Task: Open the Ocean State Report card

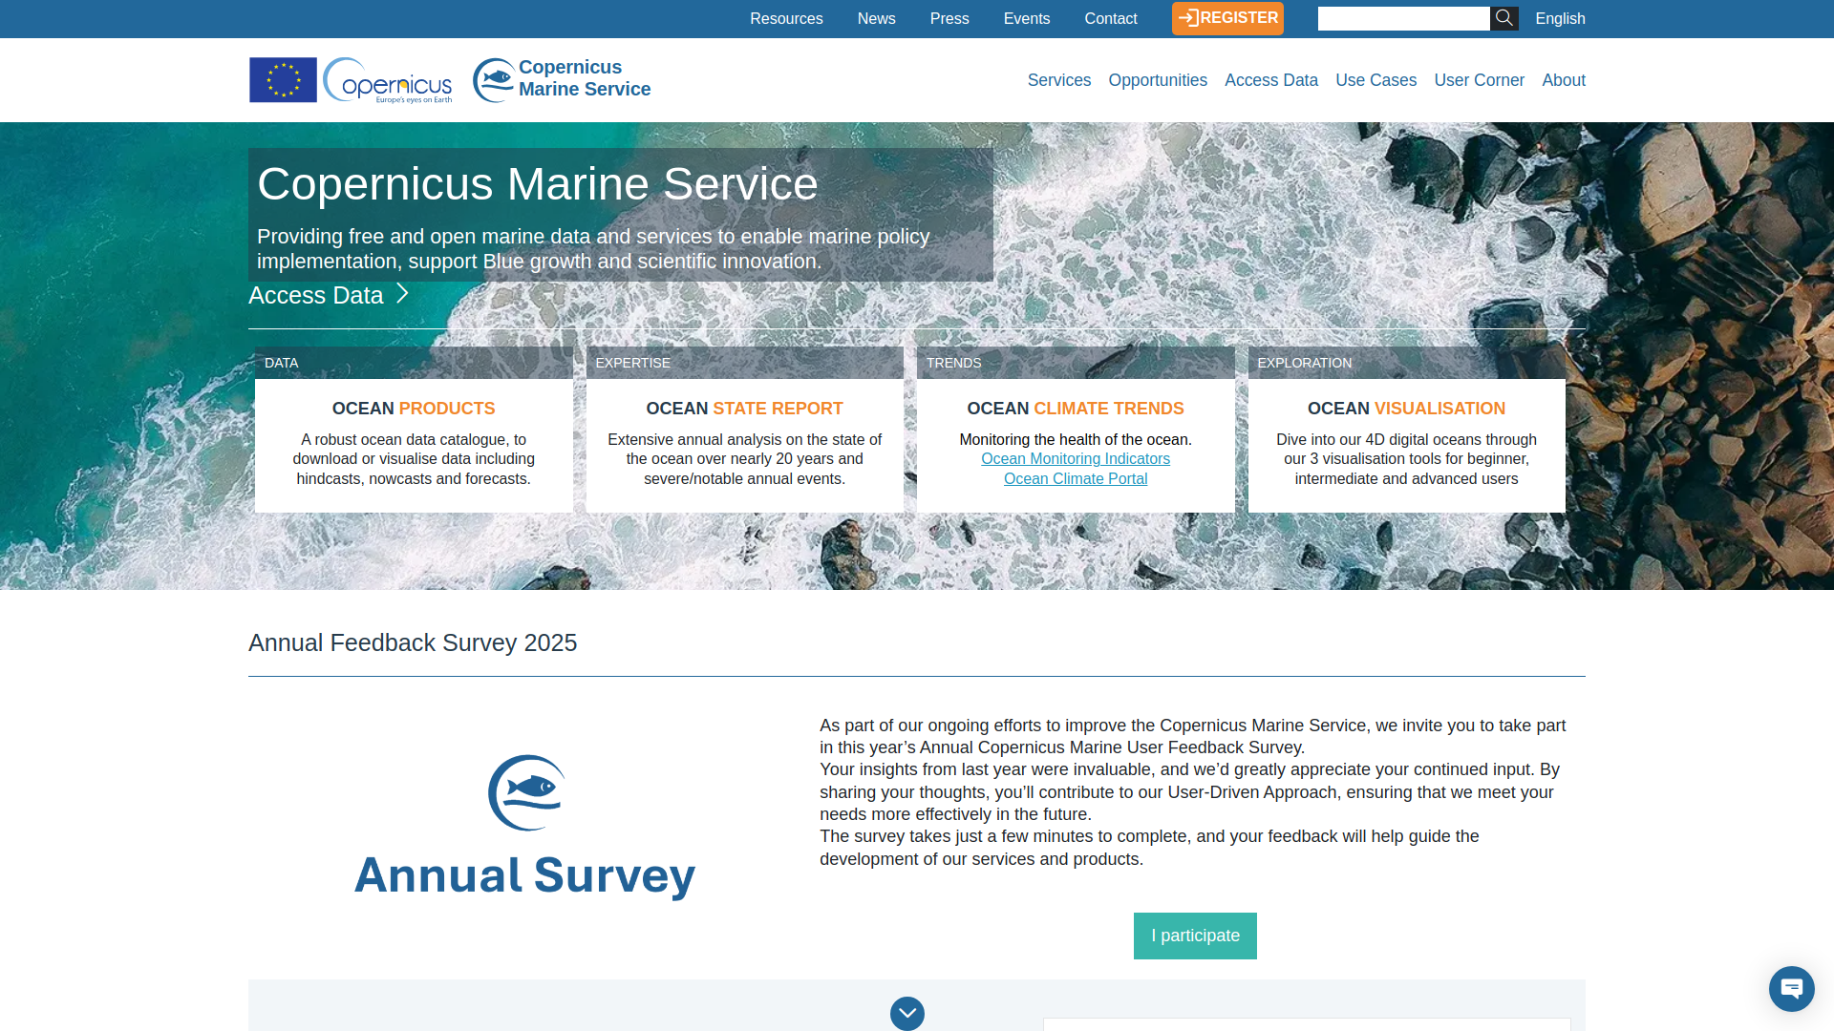Action: (x=744, y=445)
